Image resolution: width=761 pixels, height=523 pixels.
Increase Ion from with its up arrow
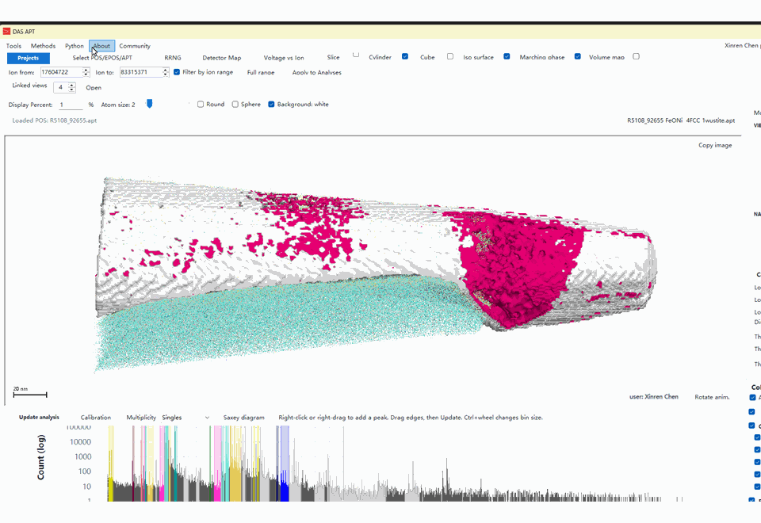pos(86,70)
